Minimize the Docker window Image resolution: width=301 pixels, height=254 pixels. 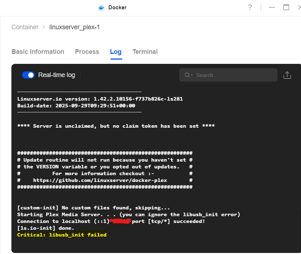[x=272, y=8]
